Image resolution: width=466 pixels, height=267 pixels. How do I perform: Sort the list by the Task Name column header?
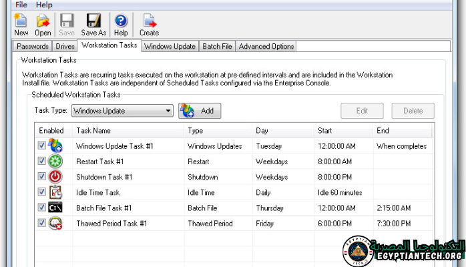93,130
